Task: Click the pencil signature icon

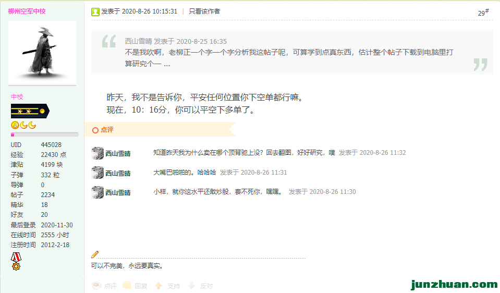Action: (95, 254)
